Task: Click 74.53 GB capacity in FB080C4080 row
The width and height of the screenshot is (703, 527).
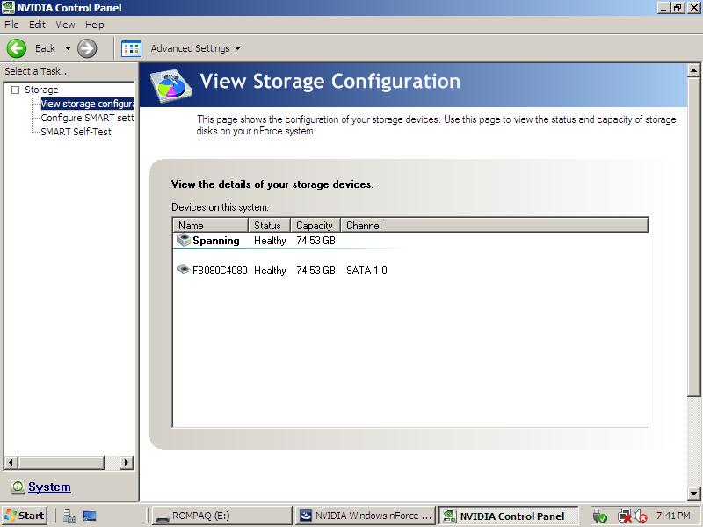Action: click(x=315, y=271)
